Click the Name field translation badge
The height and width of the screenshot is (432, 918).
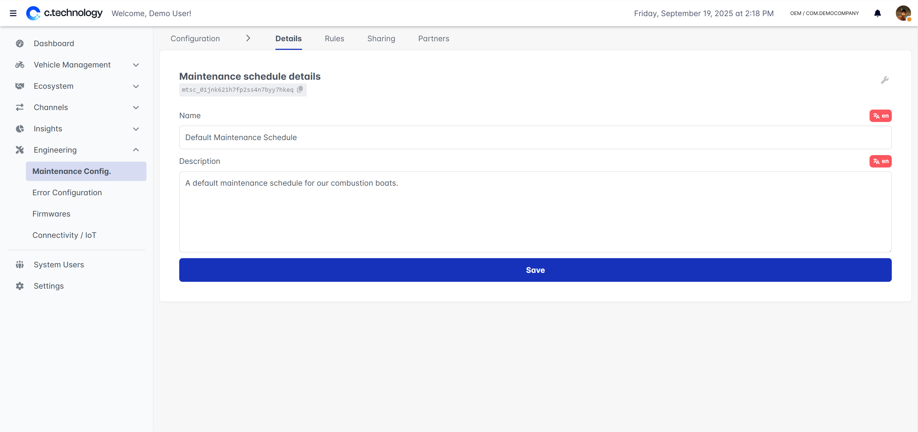coord(880,116)
